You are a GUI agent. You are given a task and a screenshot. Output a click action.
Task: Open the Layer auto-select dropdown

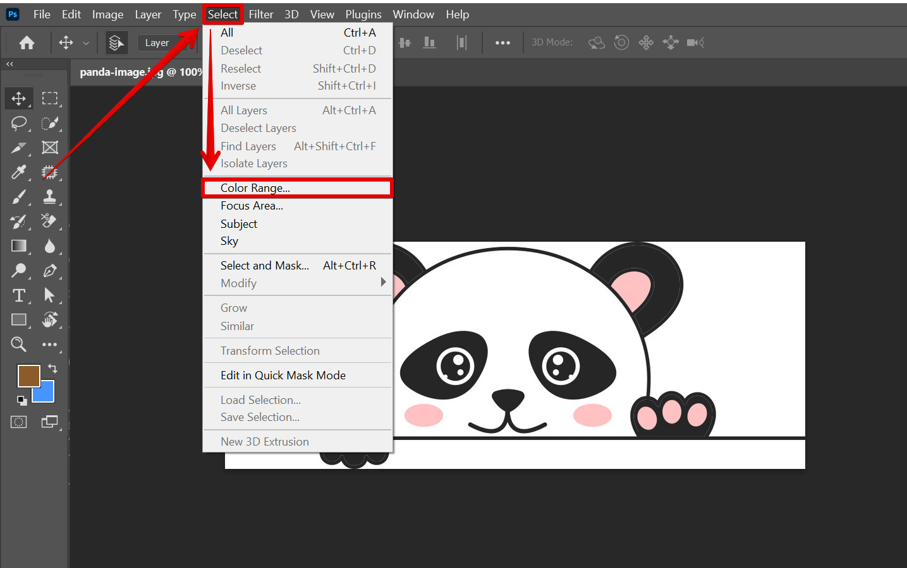157,43
